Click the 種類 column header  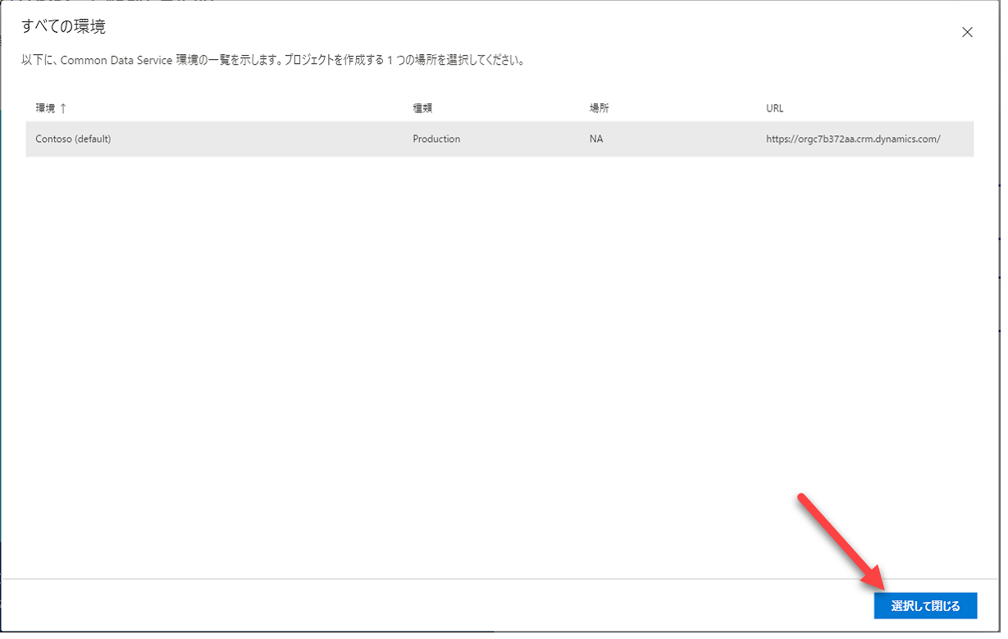tap(422, 107)
